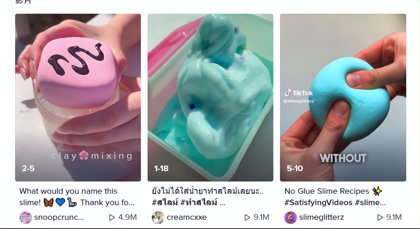Click the 2-5 date label on pink video
The image size is (420, 229).
28,168
